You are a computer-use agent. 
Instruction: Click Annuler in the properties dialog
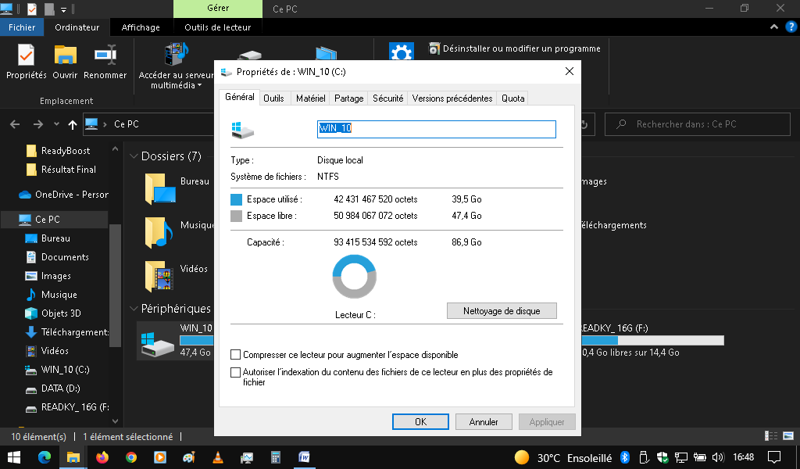pyautogui.click(x=484, y=422)
